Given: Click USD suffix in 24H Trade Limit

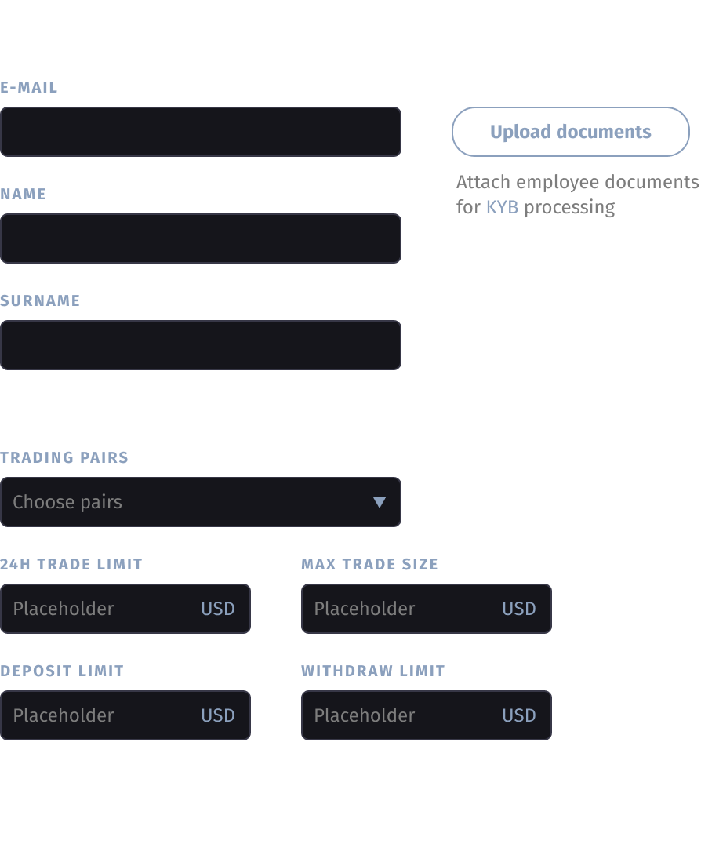Looking at the screenshot, I should point(218,609).
